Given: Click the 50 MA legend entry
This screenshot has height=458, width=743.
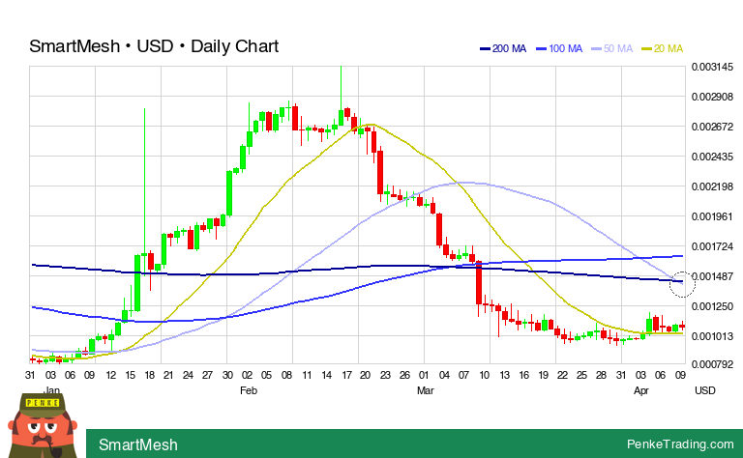Looking at the screenshot, I should (611, 48).
